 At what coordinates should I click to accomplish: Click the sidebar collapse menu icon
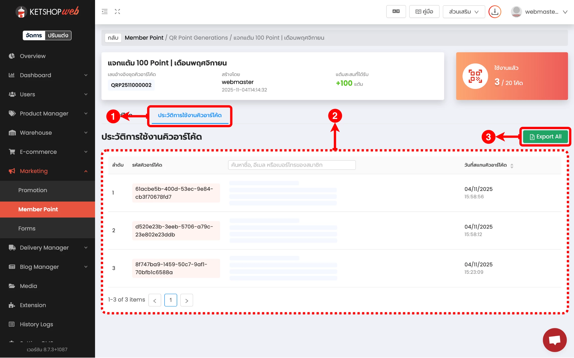coord(105,12)
